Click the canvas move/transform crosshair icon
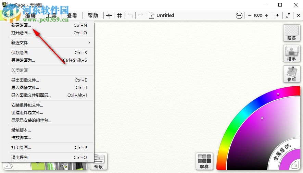Viewport: 303px width, 173px height. tap(109, 15)
